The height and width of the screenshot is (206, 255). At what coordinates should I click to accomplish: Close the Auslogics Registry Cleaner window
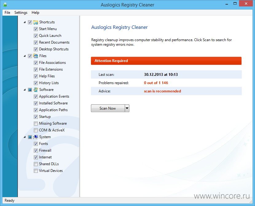coord(246,4)
